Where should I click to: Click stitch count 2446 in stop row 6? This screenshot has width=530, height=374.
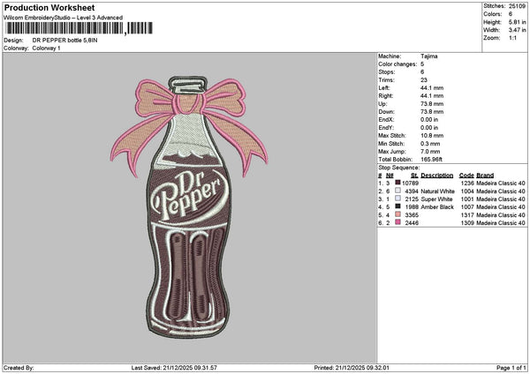coord(412,223)
